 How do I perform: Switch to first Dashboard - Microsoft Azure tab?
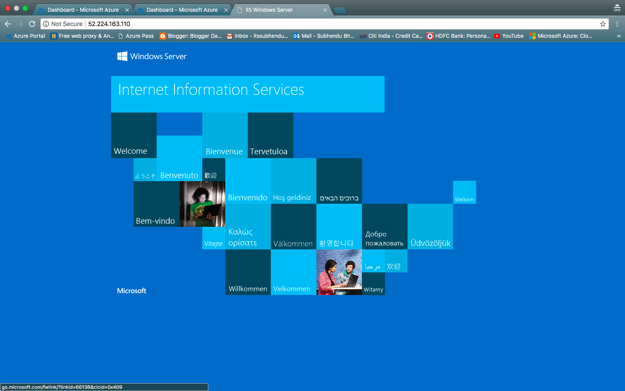pyautogui.click(x=82, y=10)
